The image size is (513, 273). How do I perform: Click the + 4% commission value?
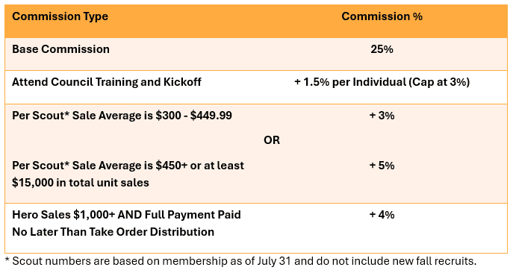382,215
